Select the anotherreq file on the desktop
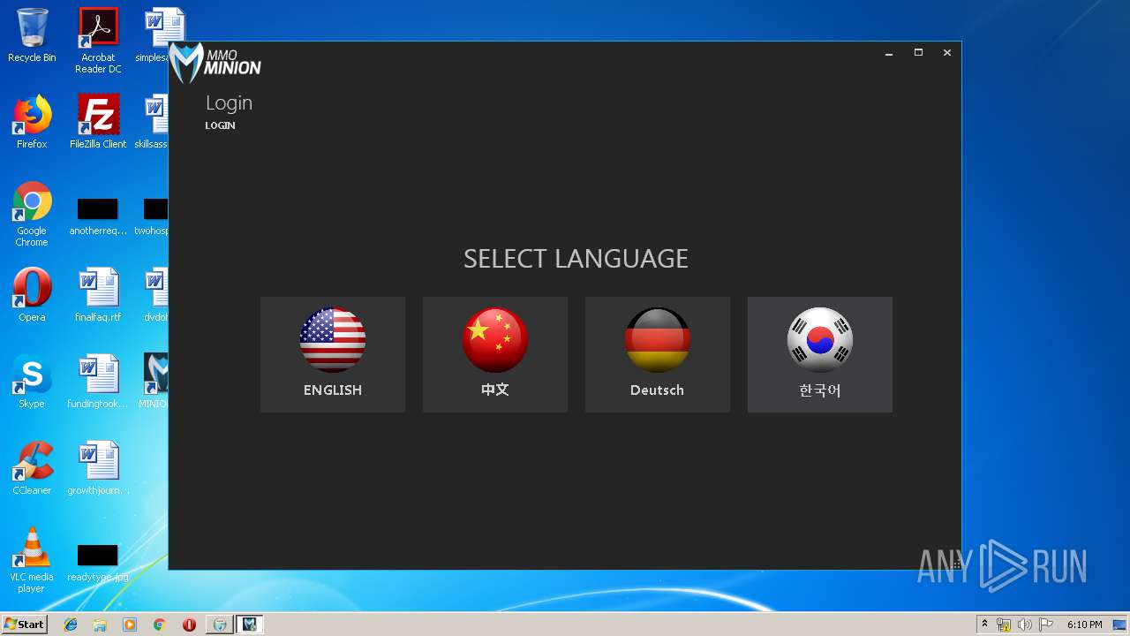Screen dimensions: 1130x636 click(x=98, y=217)
